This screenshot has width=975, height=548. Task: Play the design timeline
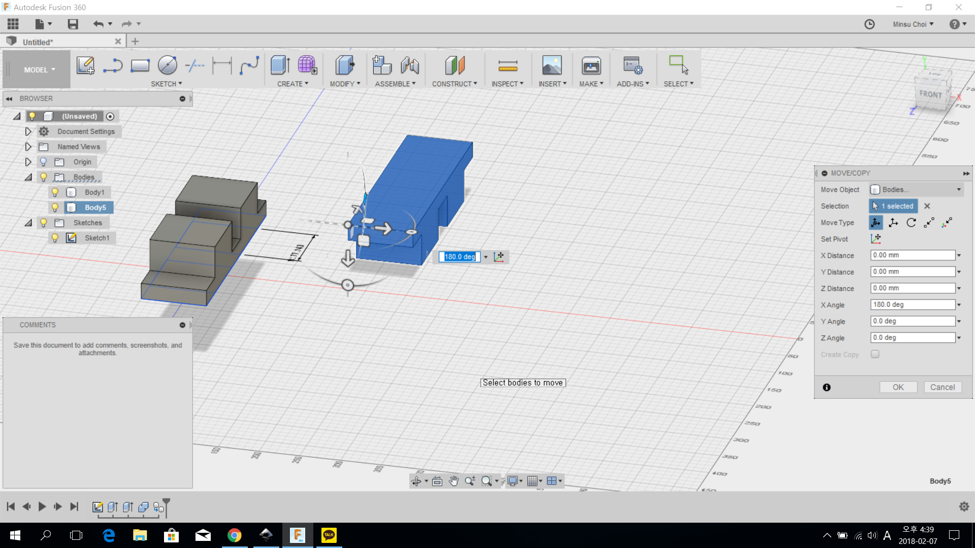(42, 506)
